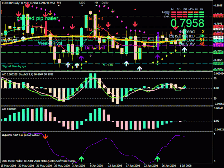Click the Laguerre Alert indicator label
This screenshot has height=168, width=224.
click(x=20, y=135)
